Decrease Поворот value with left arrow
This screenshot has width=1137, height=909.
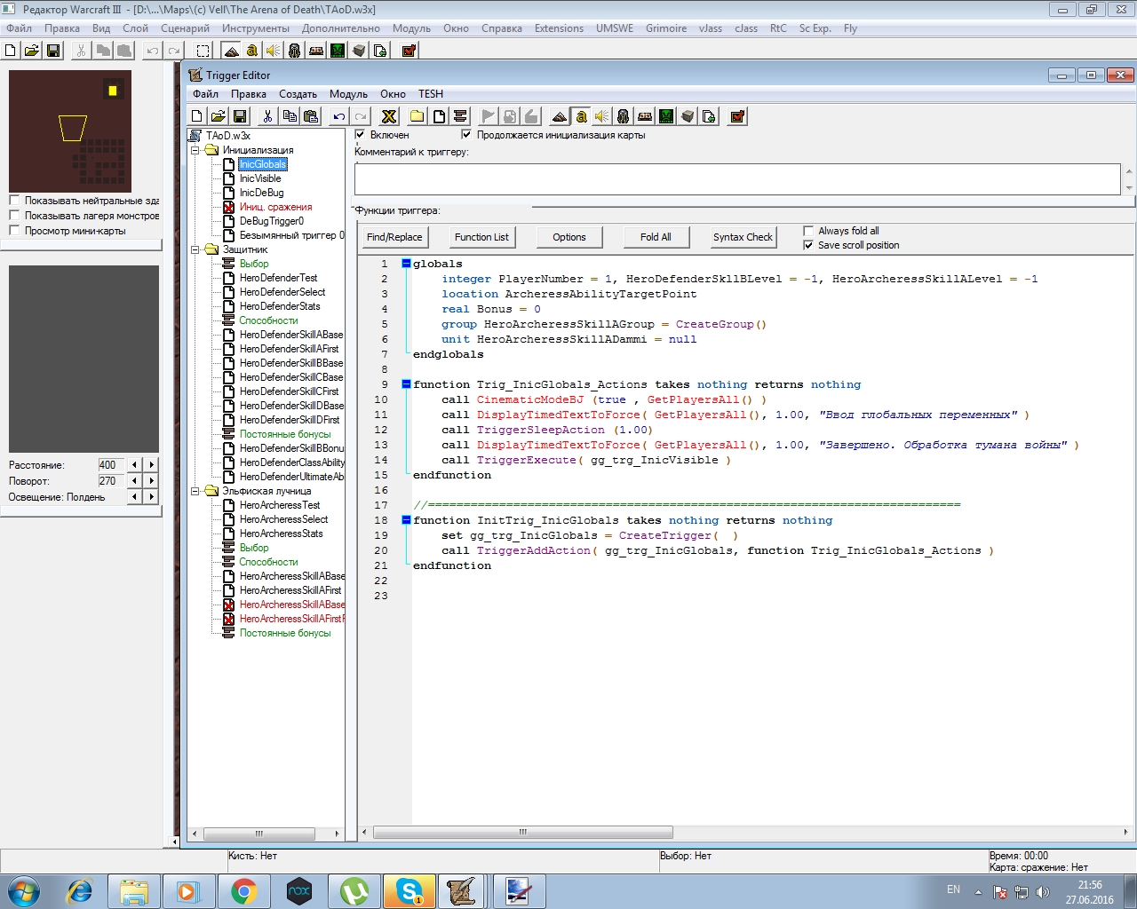(134, 481)
